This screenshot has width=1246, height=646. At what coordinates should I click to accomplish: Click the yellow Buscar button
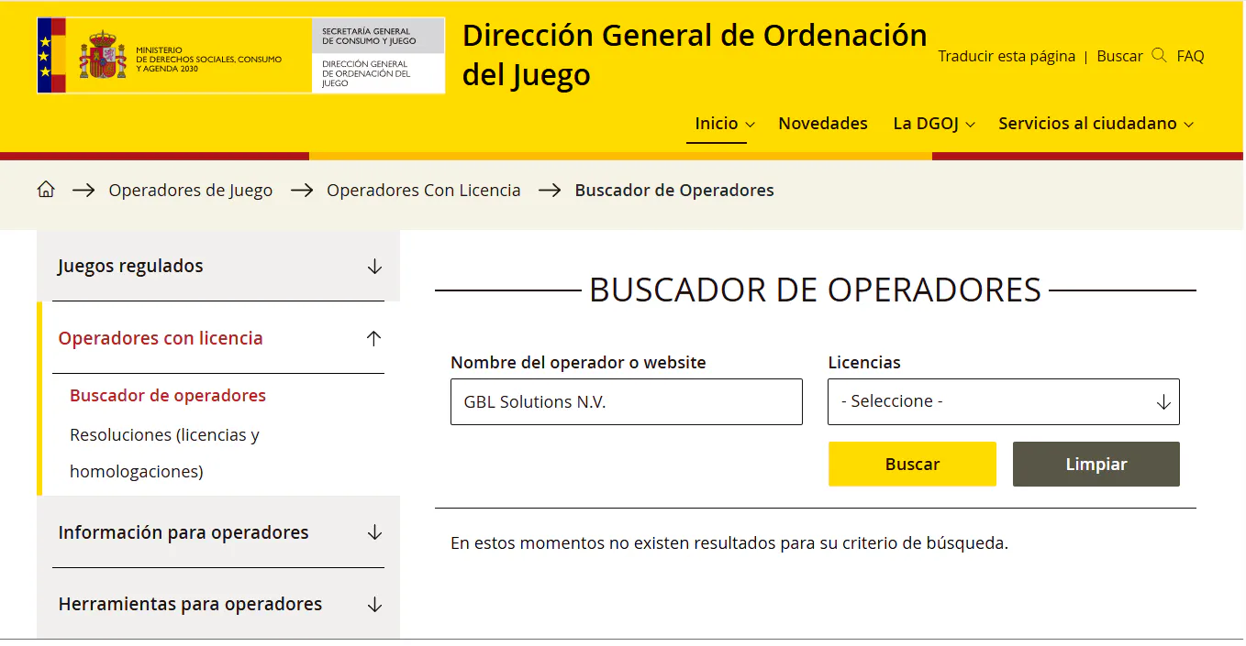tap(912, 464)
